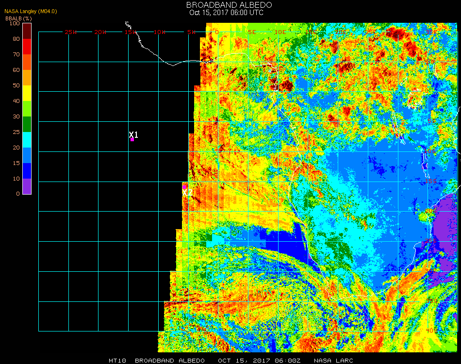The width and height of the screenshot is (461, 364).
Task: Click the X1 text label
Action: point(133,134)
